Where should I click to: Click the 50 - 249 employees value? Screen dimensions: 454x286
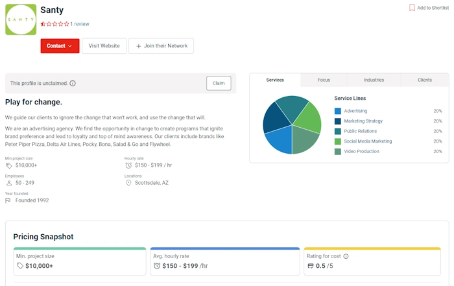click(x=25, y=183)
